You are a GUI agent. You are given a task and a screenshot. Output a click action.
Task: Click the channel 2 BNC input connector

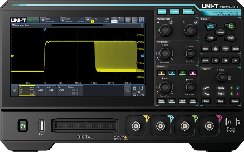coord(160,126)
